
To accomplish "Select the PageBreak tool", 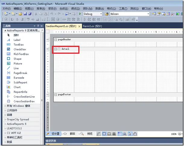I will [x=20, y=73].
